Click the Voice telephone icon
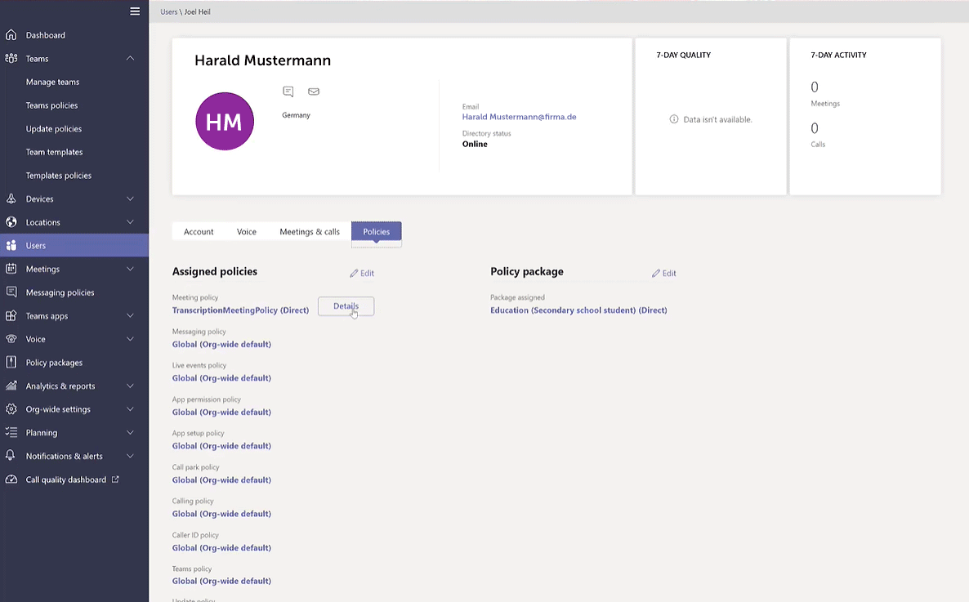 click(x=11, y=339)
